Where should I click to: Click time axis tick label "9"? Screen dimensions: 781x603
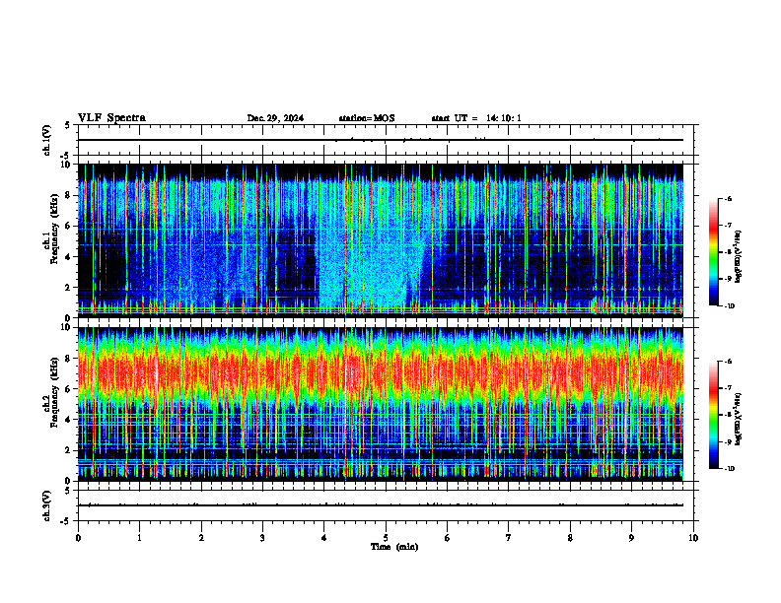[631, 538]
